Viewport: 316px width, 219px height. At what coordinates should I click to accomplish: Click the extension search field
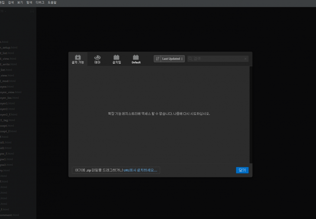coord(217,59)
